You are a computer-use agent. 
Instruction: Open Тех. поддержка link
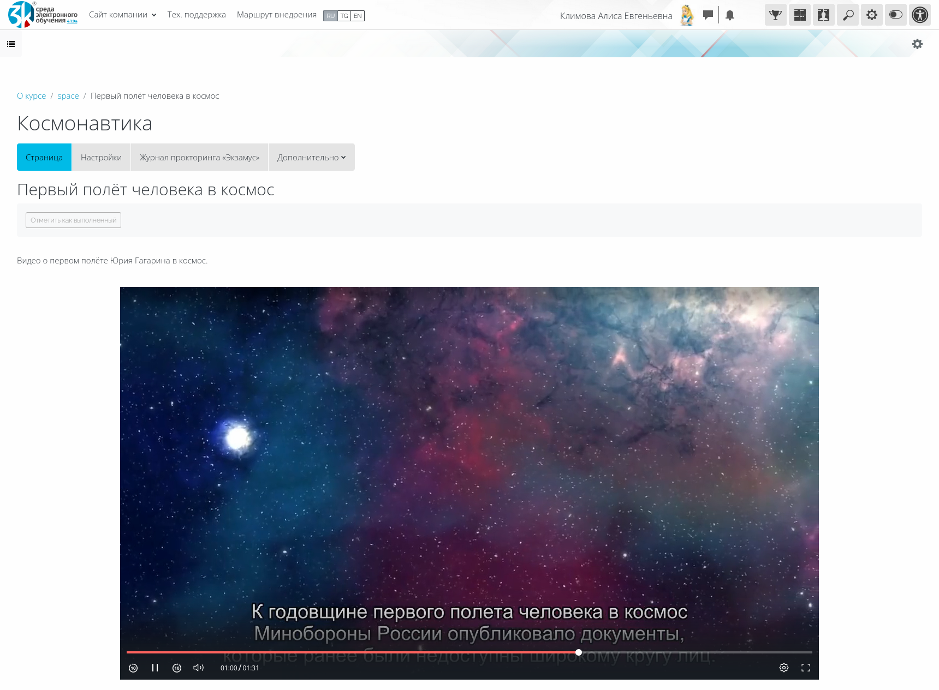pyautogui.click(x=197, y=15)
